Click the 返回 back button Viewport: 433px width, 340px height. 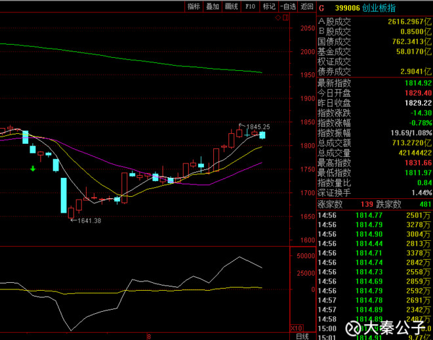(307, 6)
